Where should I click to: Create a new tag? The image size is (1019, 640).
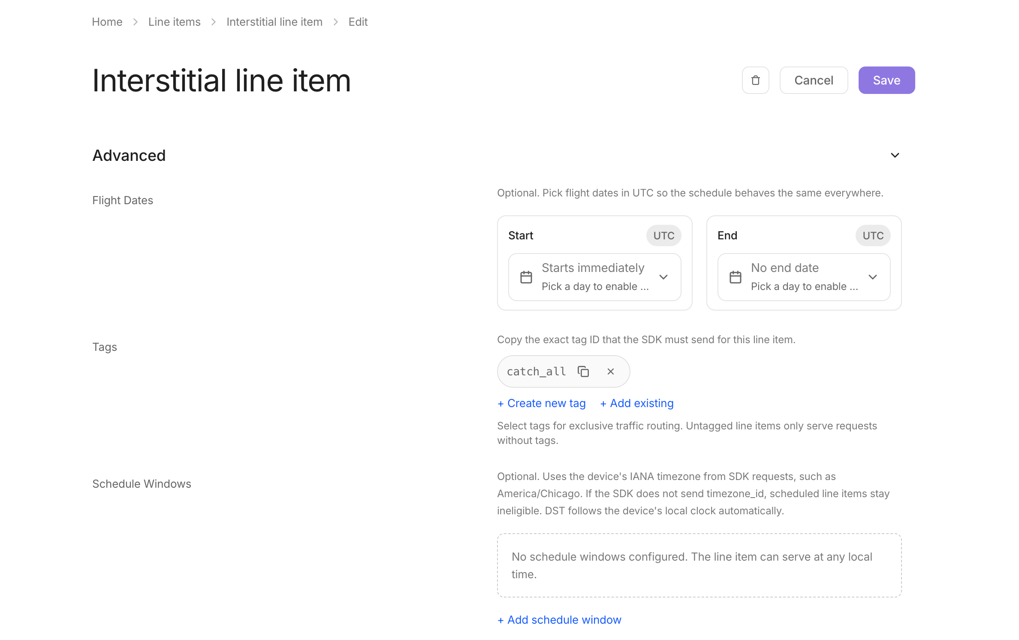coord(542,403)
